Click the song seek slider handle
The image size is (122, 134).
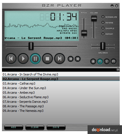[x=31, y=46]
